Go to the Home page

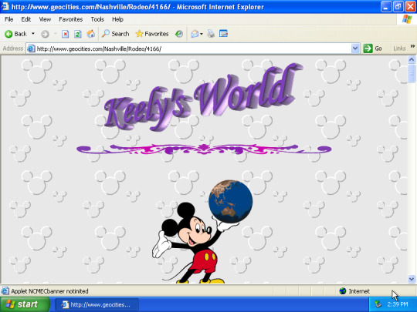point(90,34)
